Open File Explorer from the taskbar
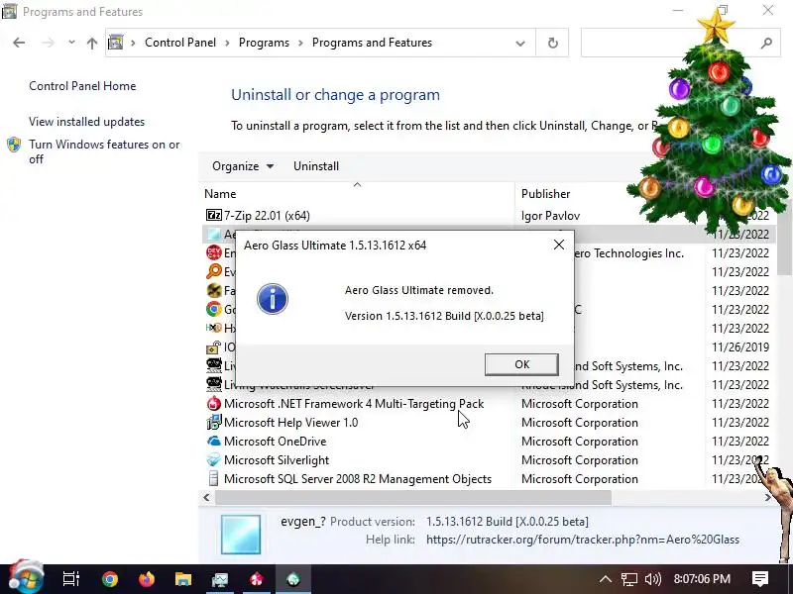The width and height of the screenshot is (793, 594). tap(183, 579)
